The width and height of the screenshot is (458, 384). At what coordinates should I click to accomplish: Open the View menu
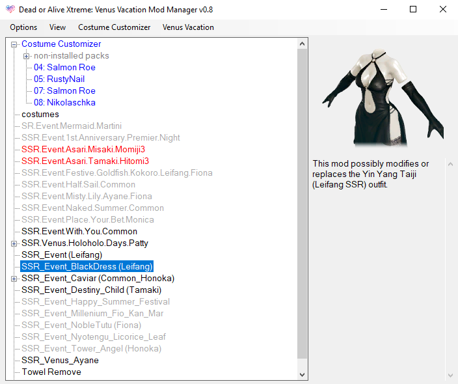point(57,27)
